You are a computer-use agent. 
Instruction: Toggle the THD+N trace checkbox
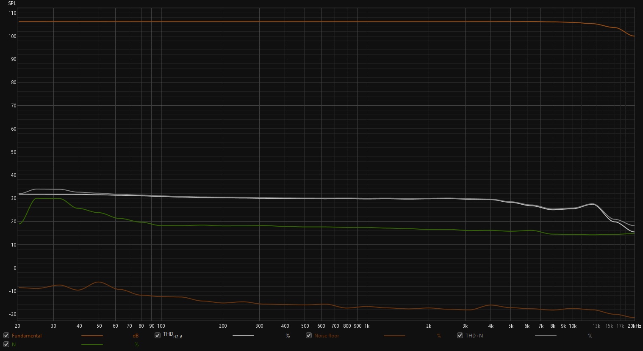coord(460,336)
